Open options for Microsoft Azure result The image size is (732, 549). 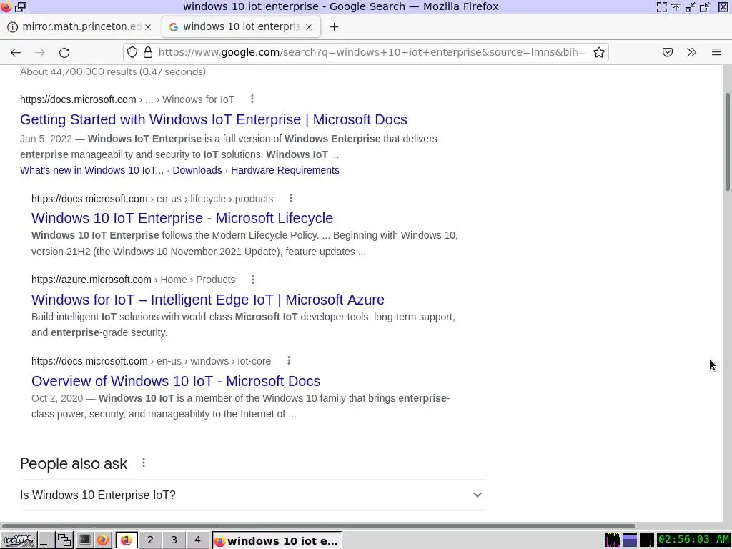tap(253, 280)
